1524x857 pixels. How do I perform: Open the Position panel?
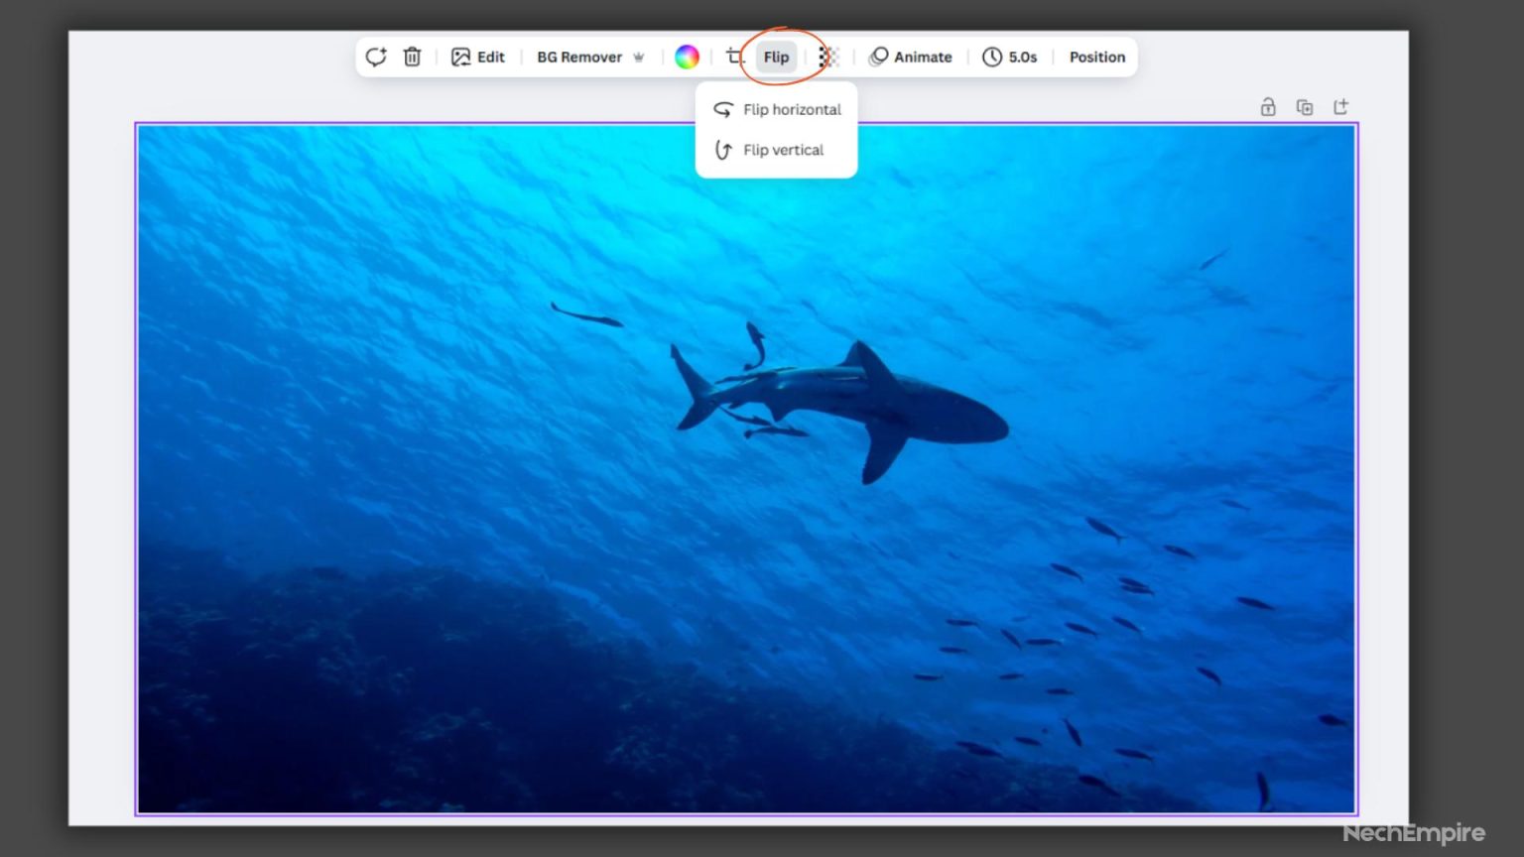click(1096, 57)
